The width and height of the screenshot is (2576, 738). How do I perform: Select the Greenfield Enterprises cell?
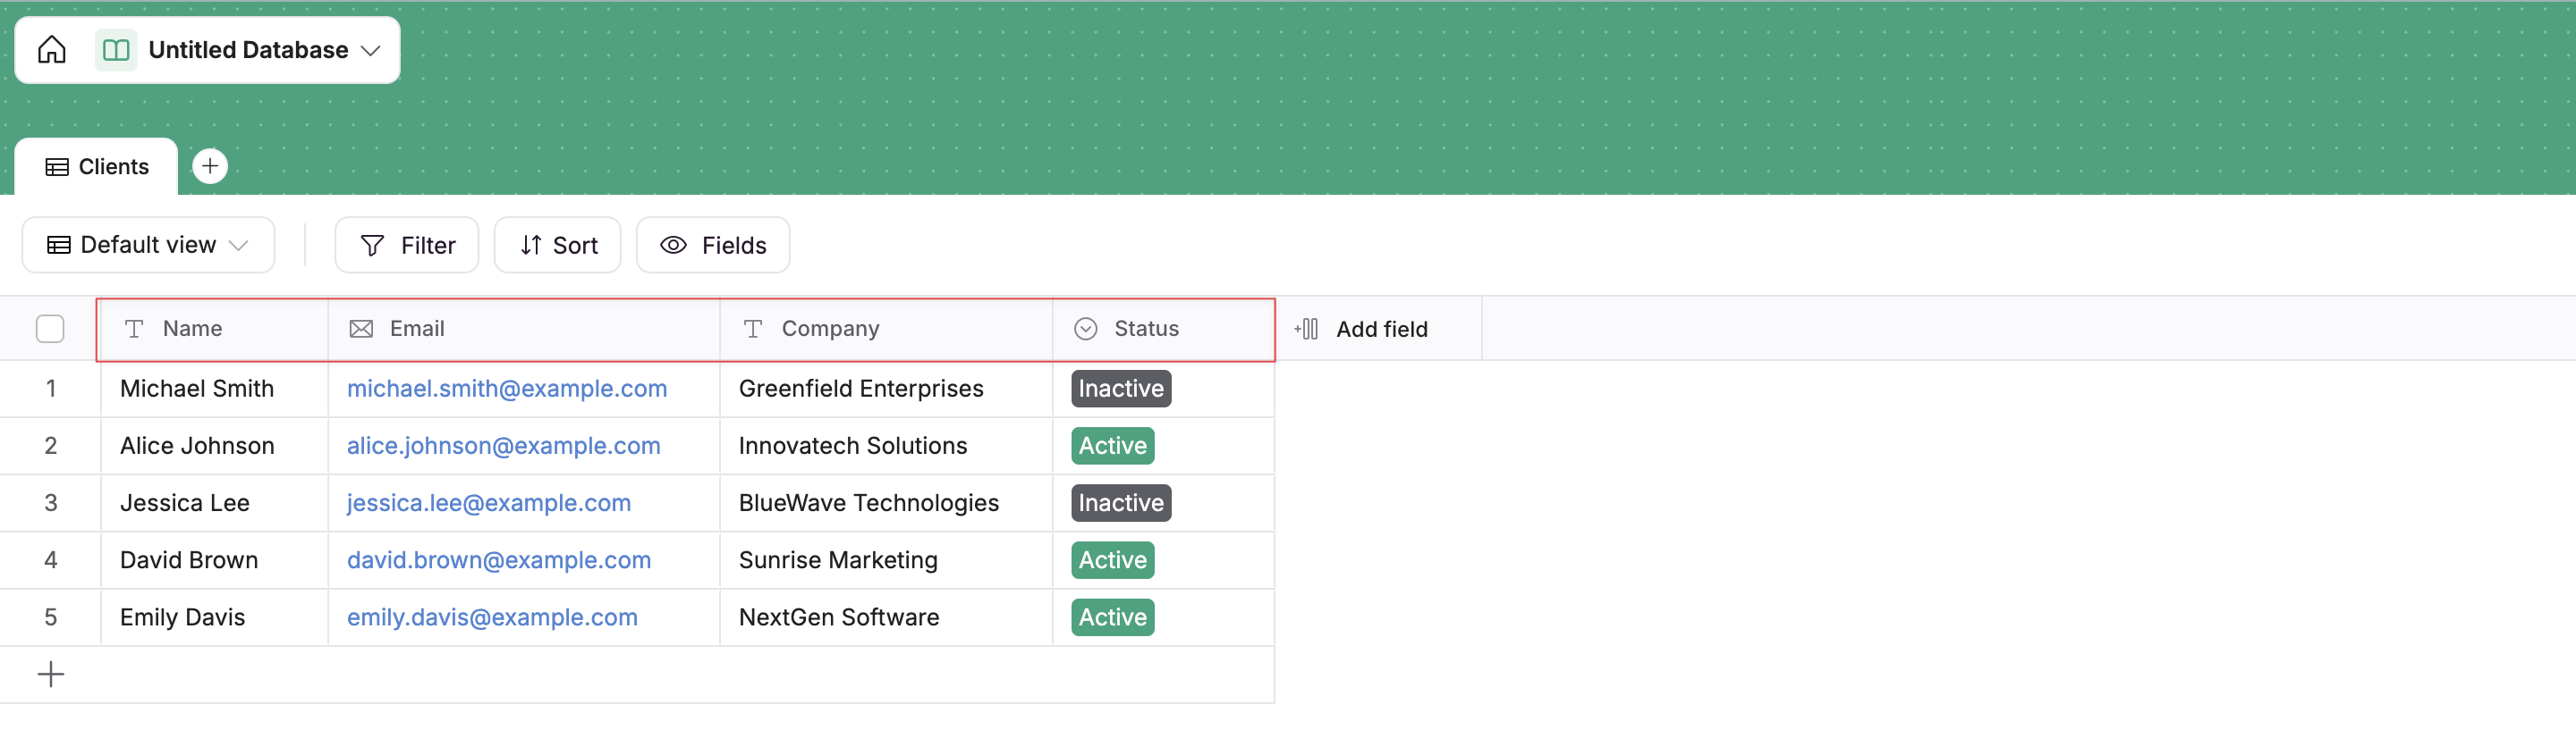click(886, 389)
